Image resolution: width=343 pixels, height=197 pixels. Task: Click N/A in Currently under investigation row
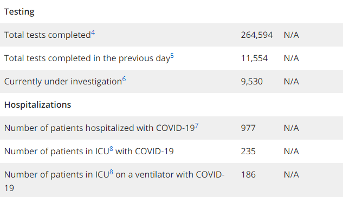click(x=292, y=82)
